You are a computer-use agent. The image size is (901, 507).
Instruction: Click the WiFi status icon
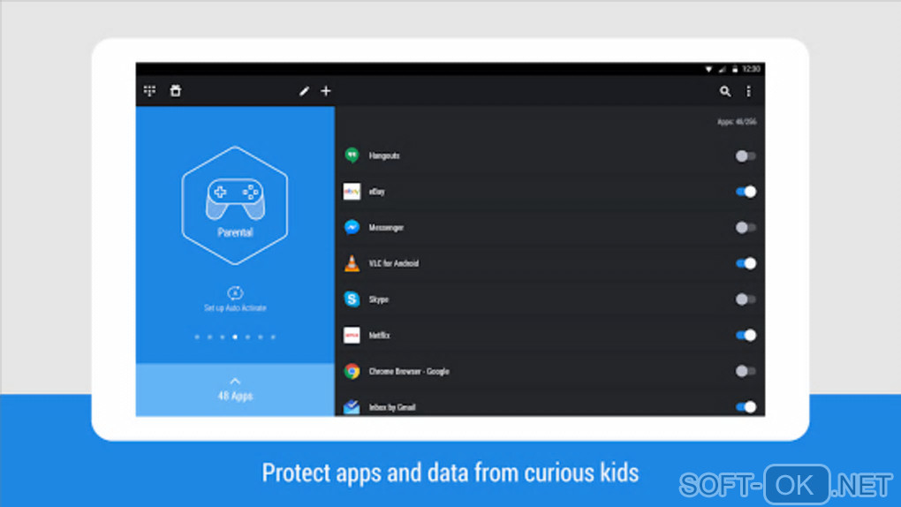708,69
